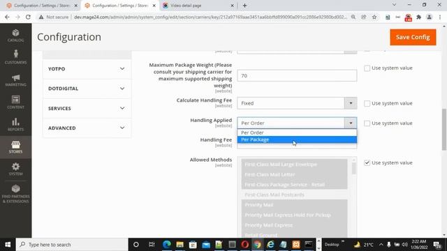Open File Explorer from taskbar
This screenshot has width=447, height=251.
[179, 245]
